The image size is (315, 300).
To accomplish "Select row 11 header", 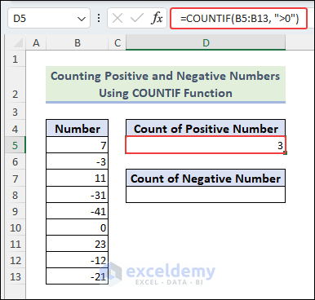I will 16,244.
